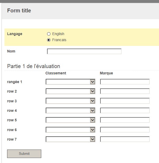159x163 pixels.
Task: Expand the Classement dropdown for row 3
Action: 70,101
